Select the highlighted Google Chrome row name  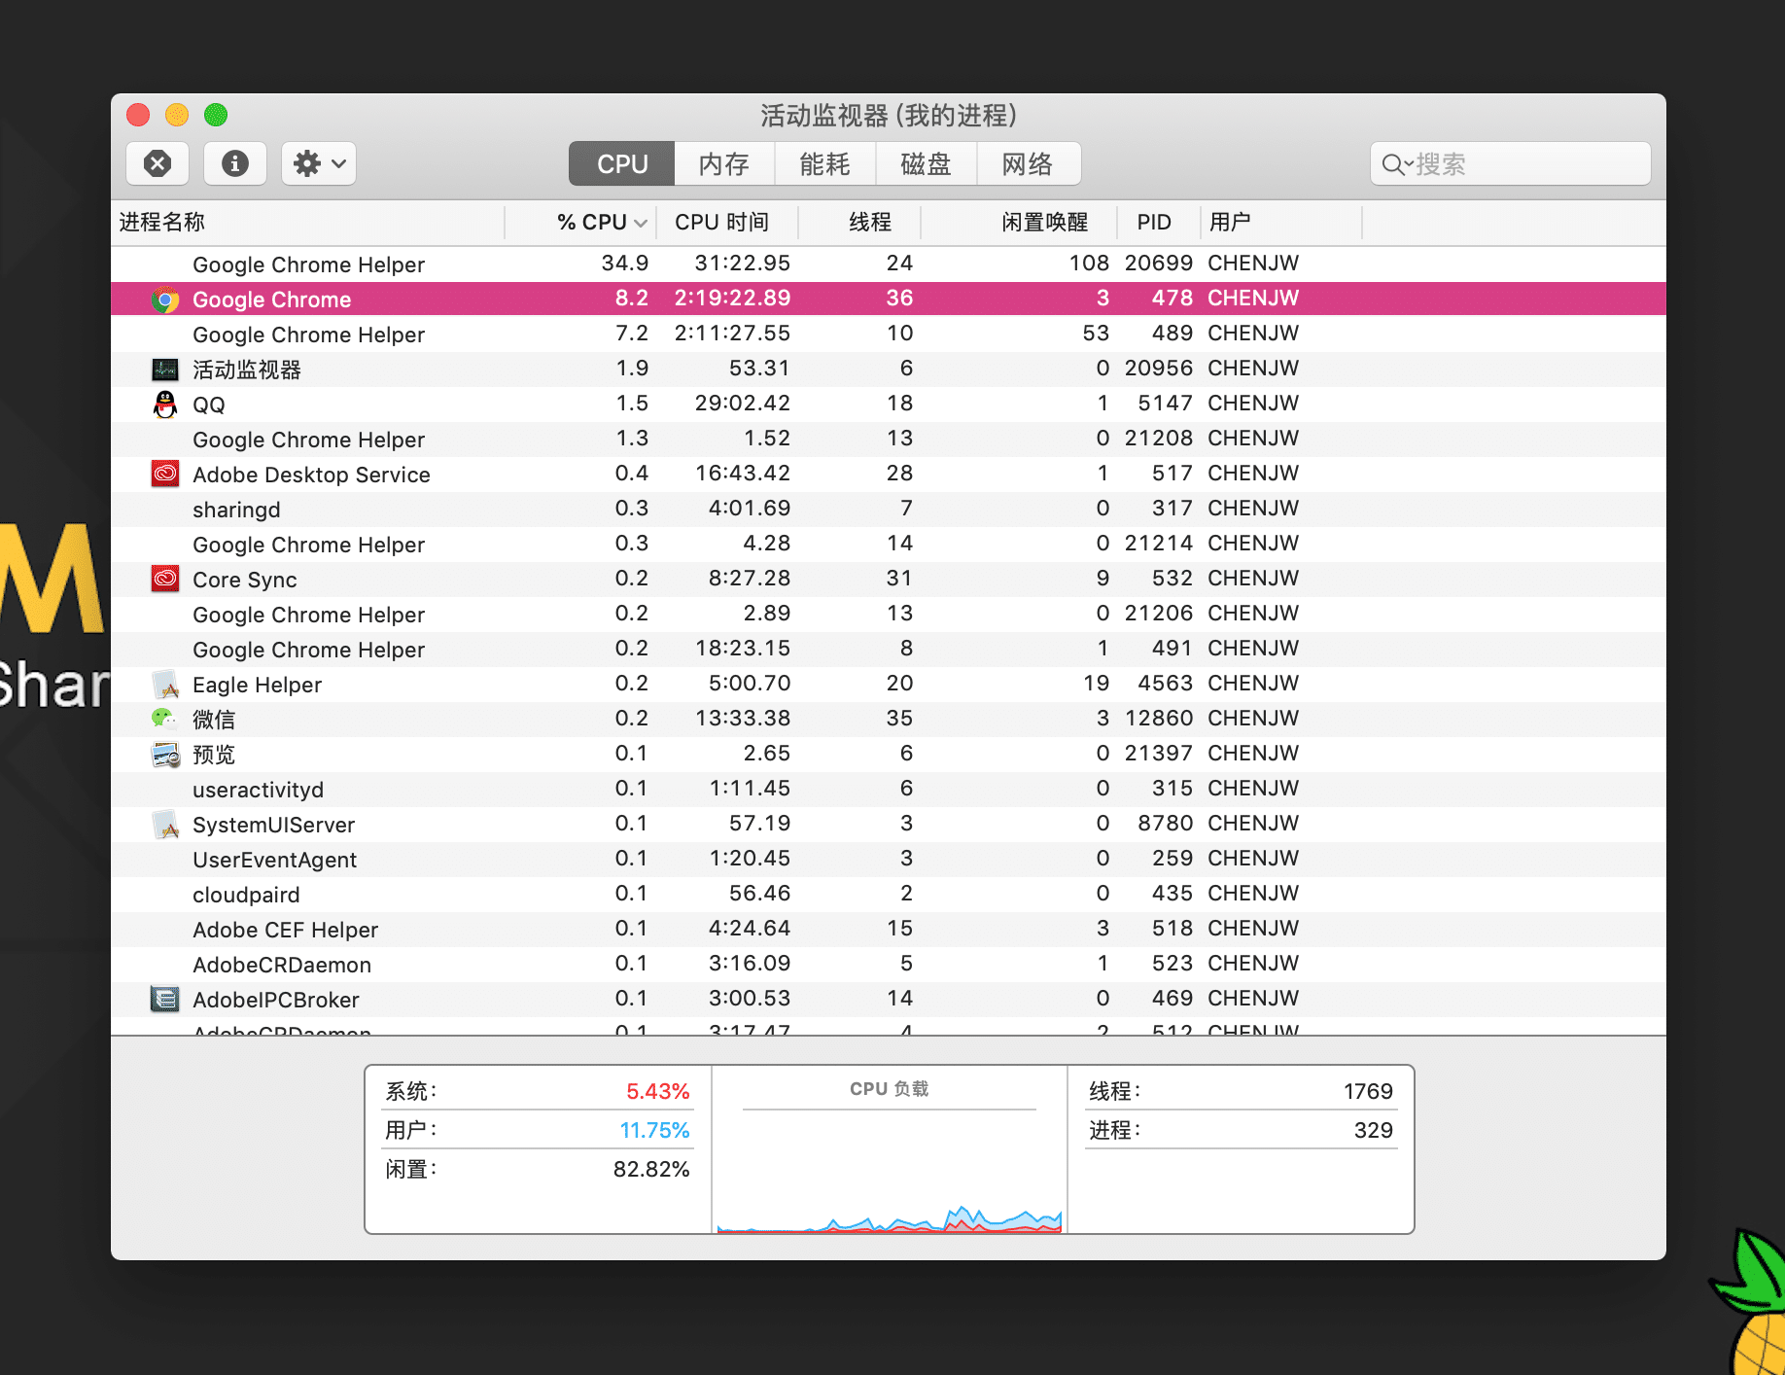tap(272, 300)
